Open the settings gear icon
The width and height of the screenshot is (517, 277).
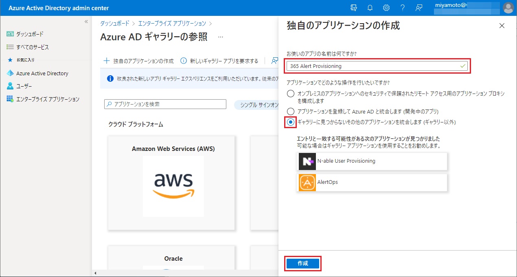(x=386, y=8)
